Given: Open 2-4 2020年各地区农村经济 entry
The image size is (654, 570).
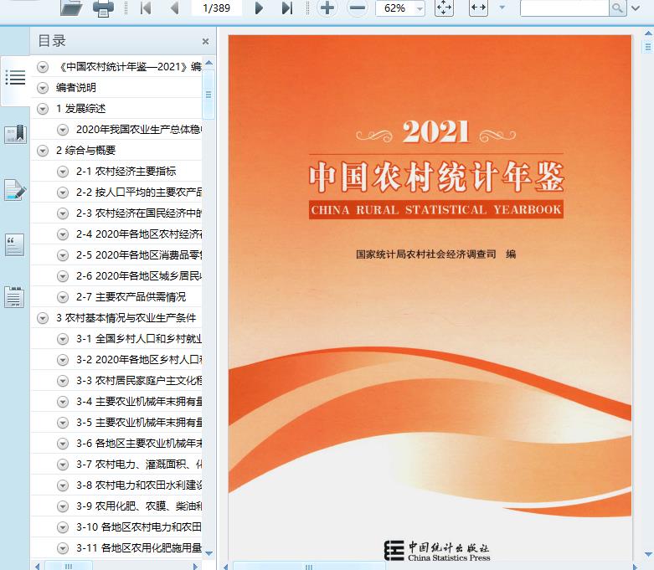Looking at the screenshot, I should point(139,234).
